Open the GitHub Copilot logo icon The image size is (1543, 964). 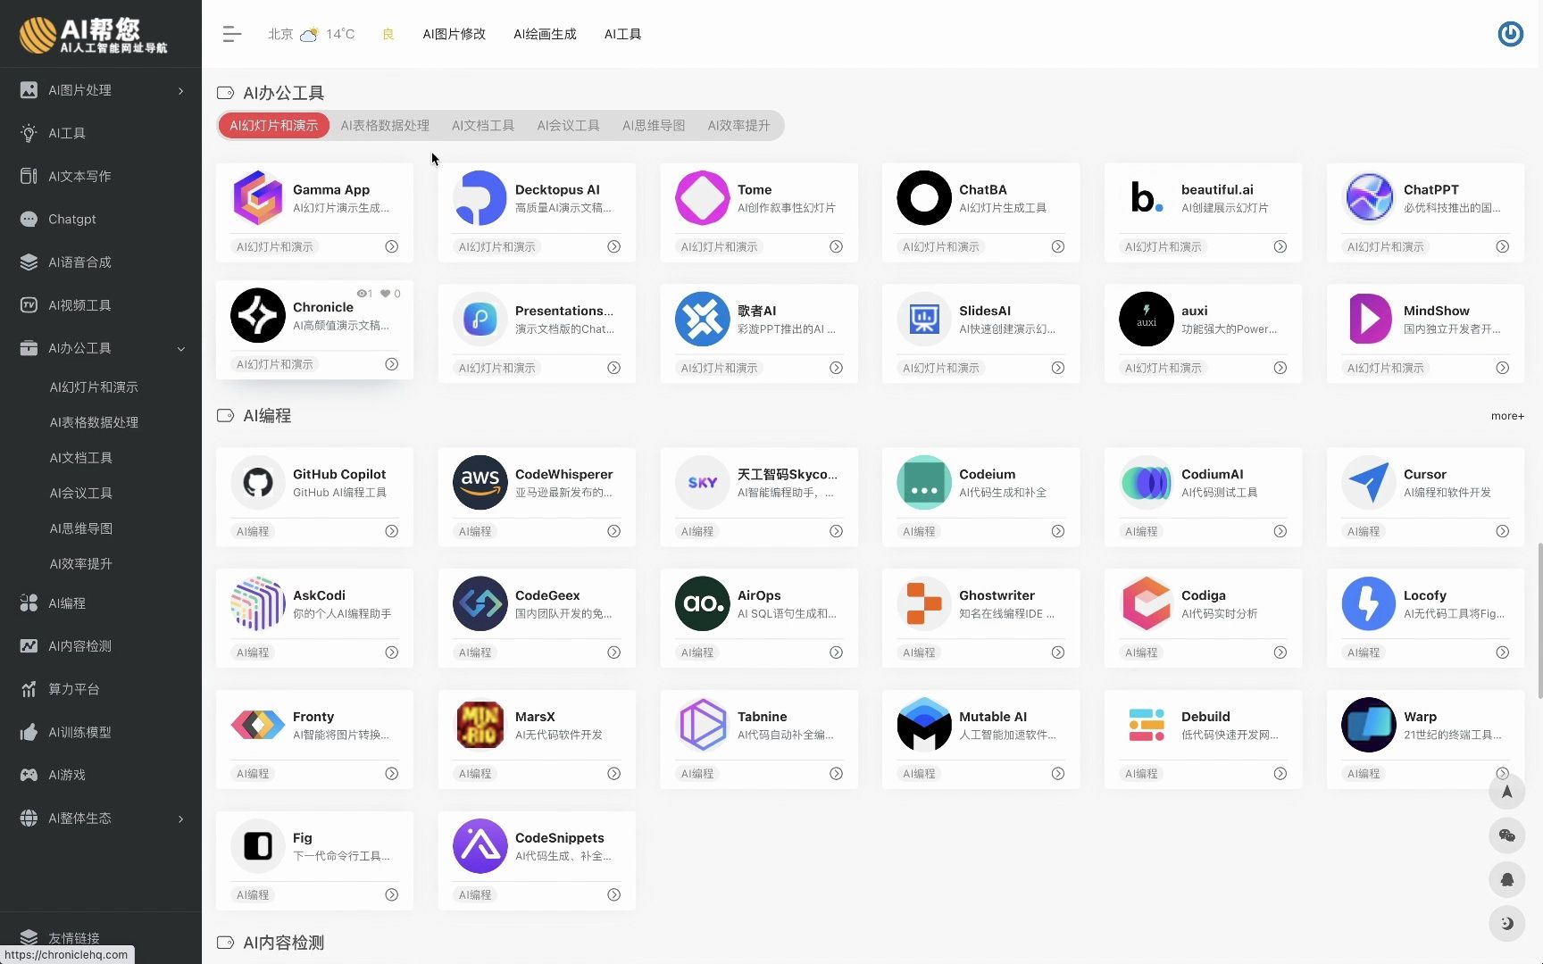coord(258,482)
